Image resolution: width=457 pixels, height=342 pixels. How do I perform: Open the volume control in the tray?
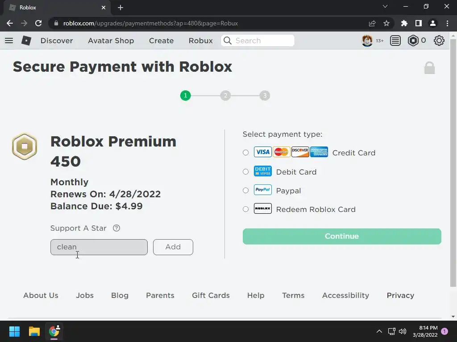click(x=403, y=331)
